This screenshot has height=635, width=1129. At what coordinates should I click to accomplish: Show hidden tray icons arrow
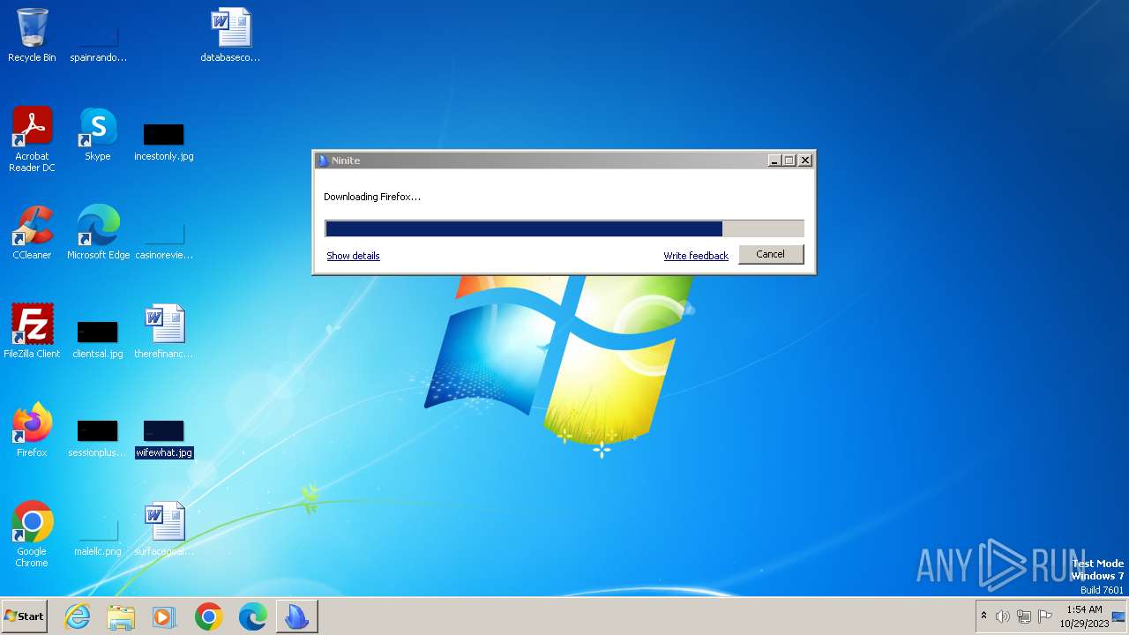pyautogui.click(x=983, y=616)
